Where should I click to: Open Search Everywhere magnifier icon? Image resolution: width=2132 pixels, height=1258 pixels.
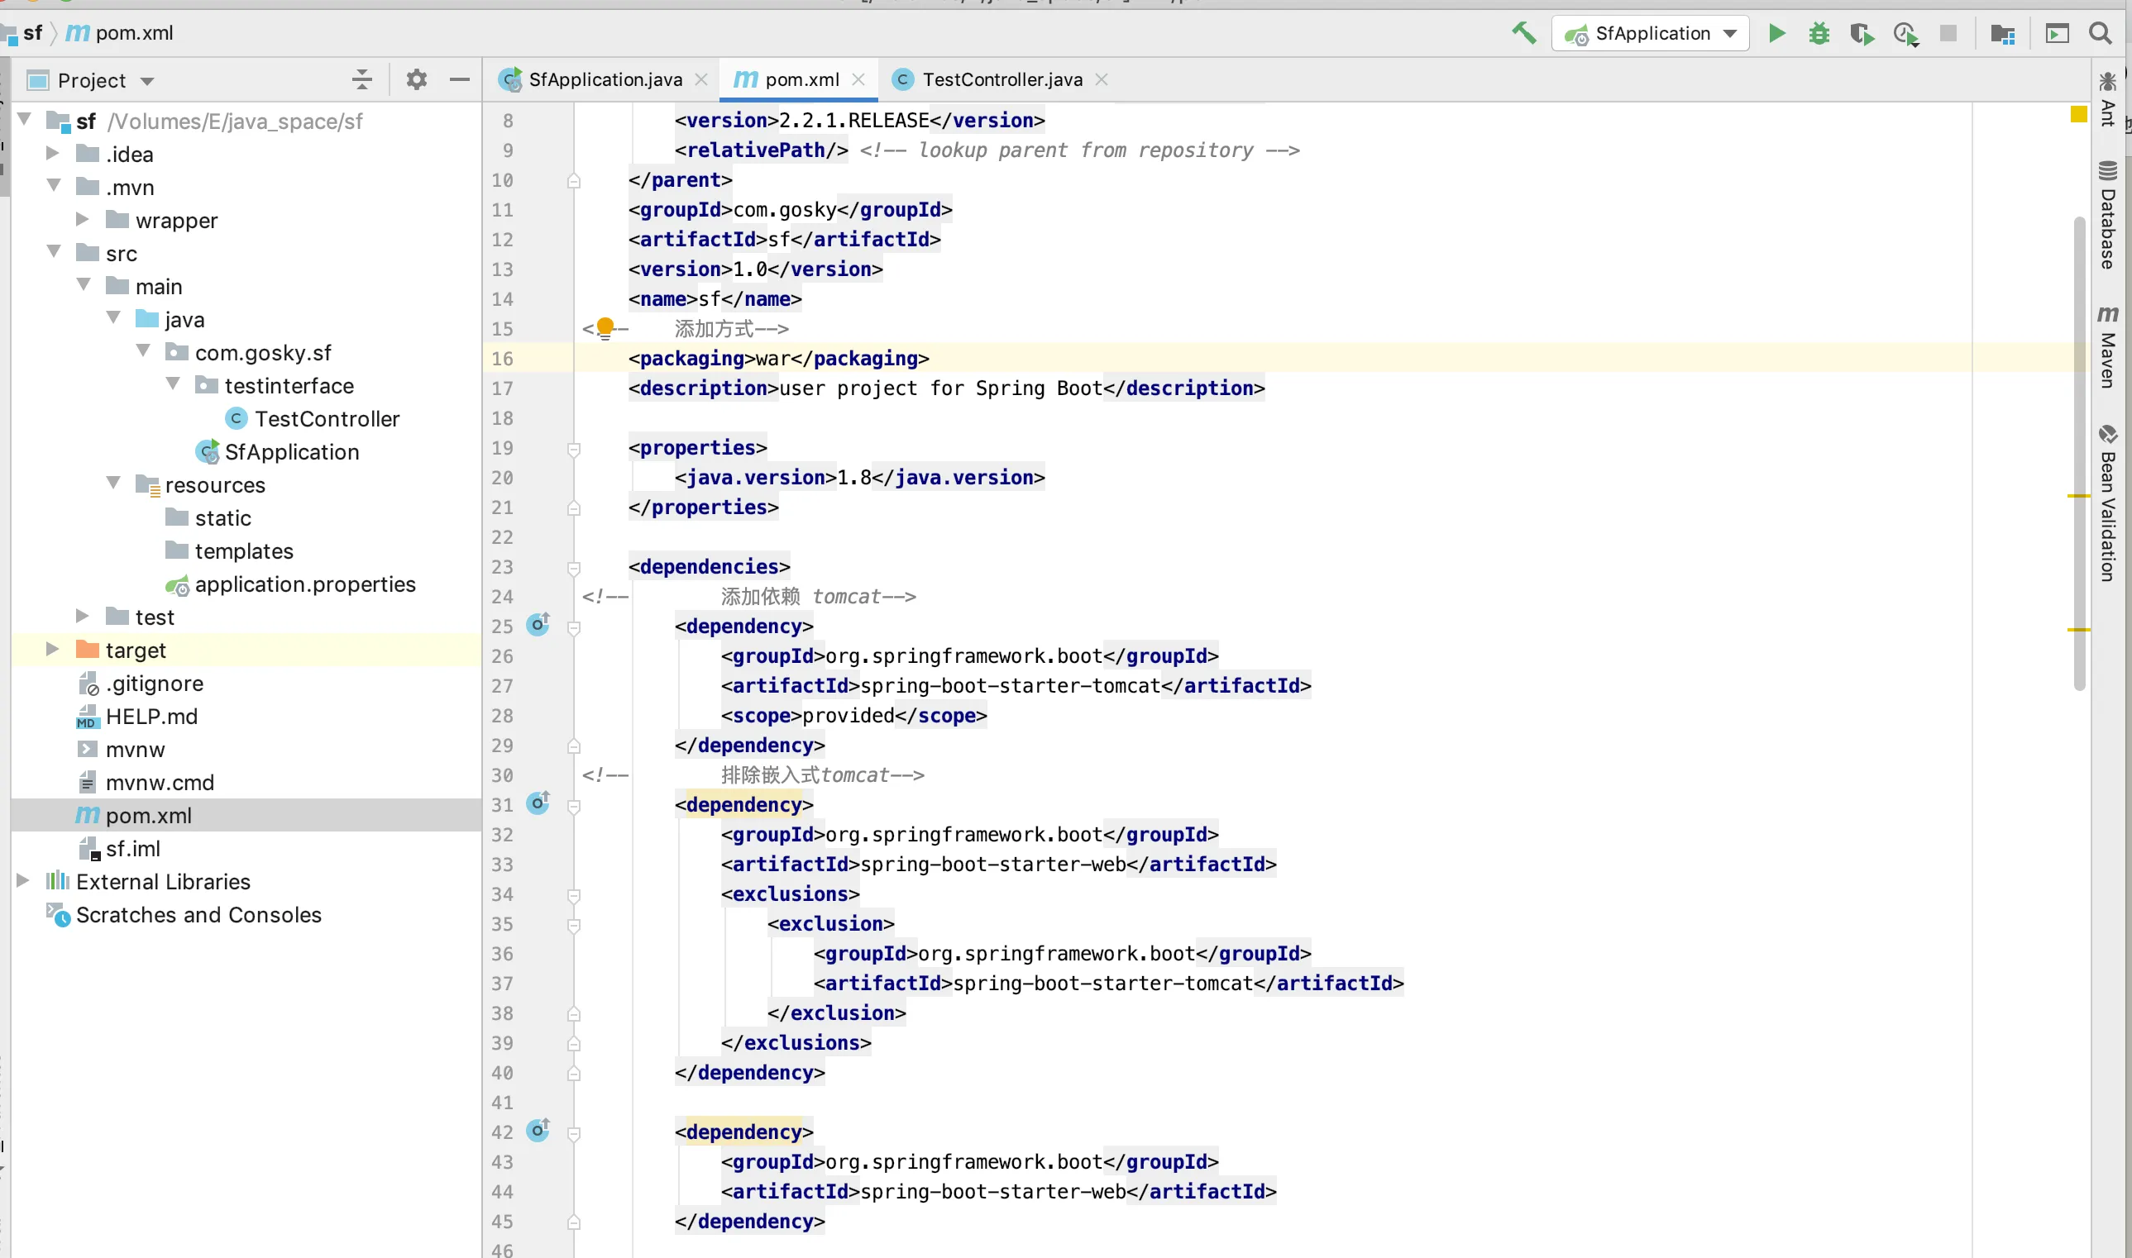[x=2100, y=33]
